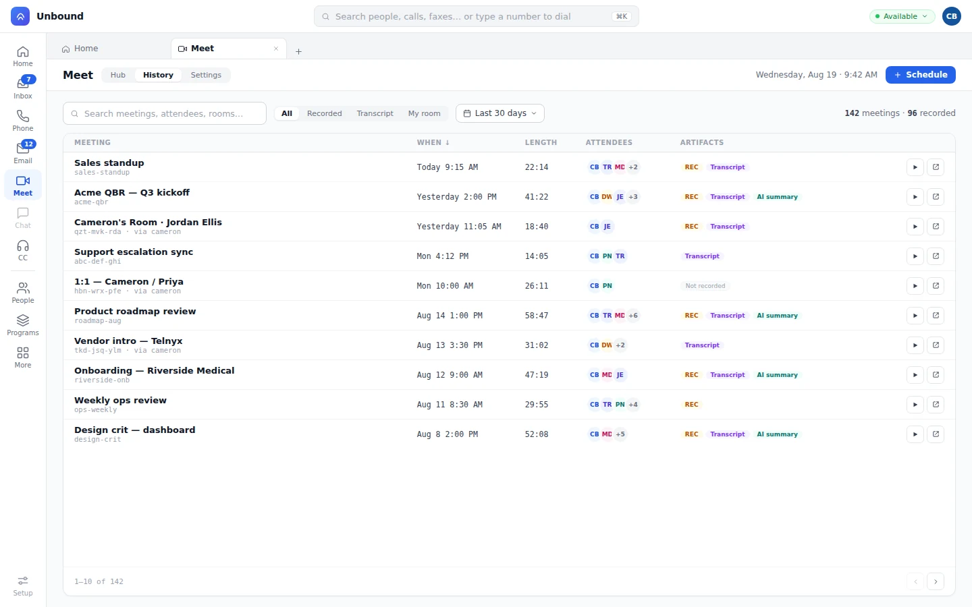
Task: Expand +5 attendees on Design crit
Action: pos(620,434)
